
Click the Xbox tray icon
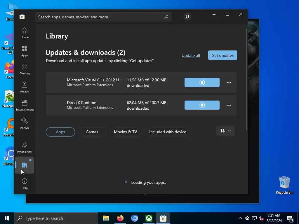(x=247, y=218)
